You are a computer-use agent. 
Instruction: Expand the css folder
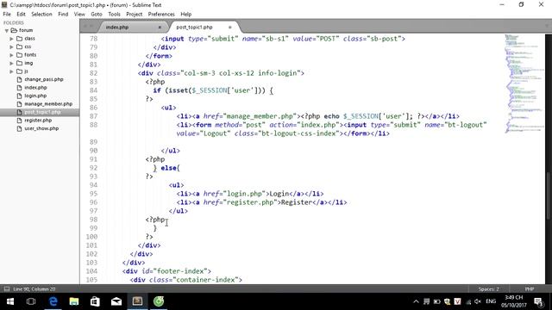pyautogui.click(x=11, y=46)
